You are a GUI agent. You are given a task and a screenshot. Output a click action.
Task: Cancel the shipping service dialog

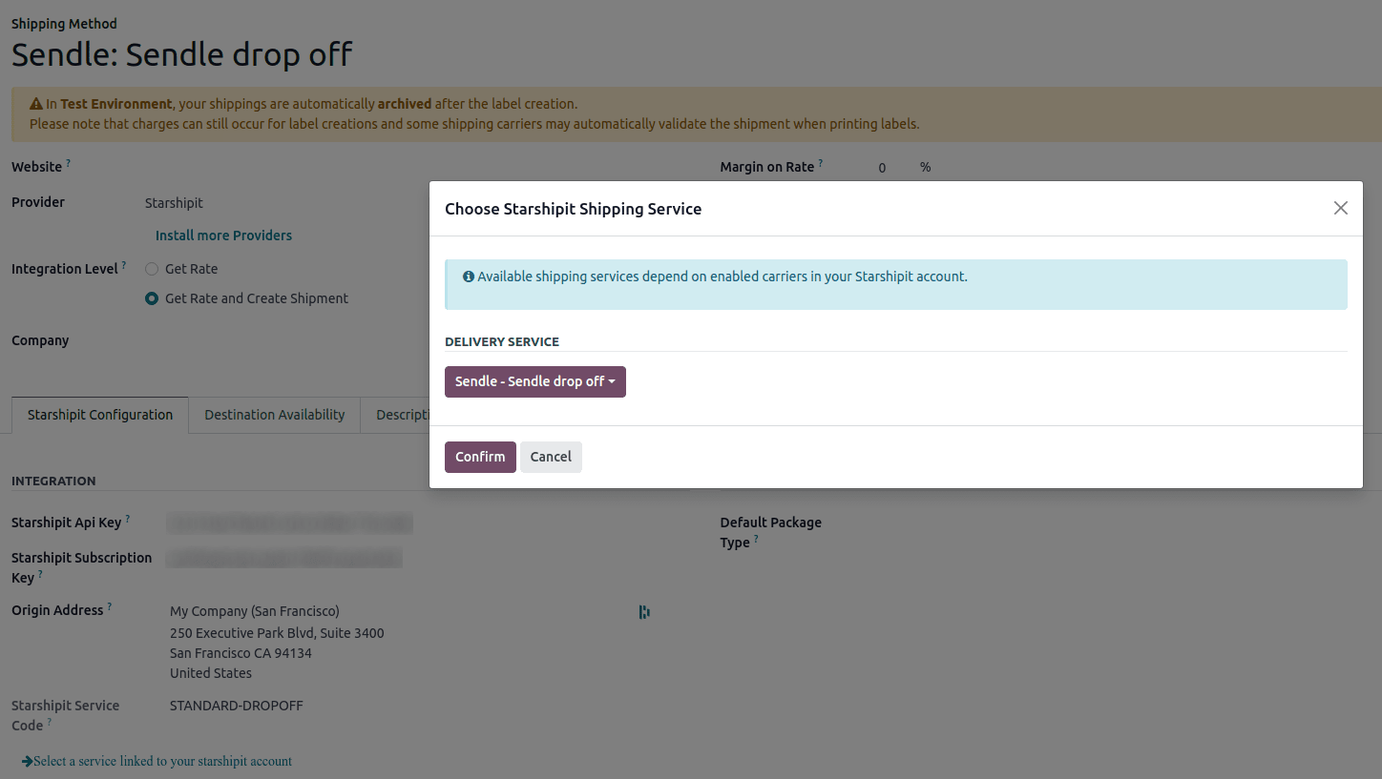click(x=551, y=457)
